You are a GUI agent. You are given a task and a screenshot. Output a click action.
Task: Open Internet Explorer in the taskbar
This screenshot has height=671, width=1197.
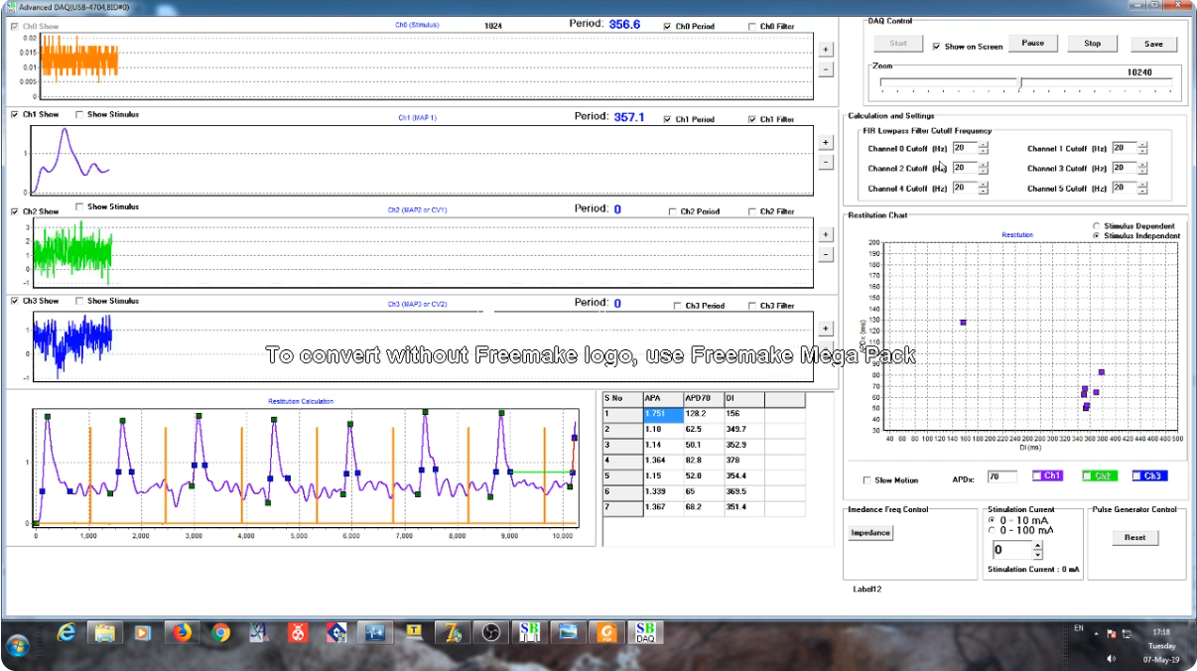66,631
